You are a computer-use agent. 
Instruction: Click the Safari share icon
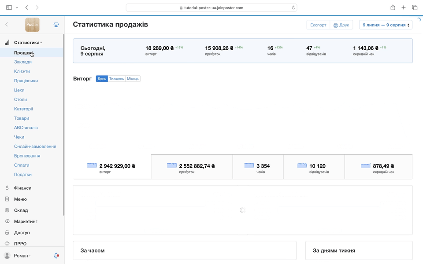[393, 7]
